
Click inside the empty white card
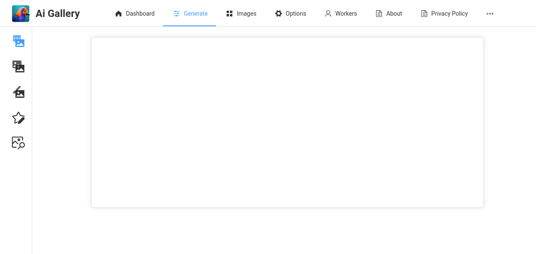[x=287, y=122]
